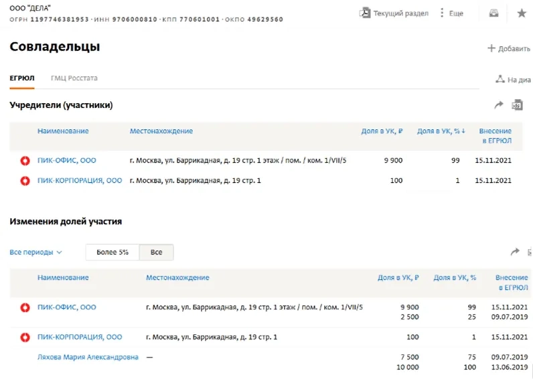Click the print icon in header
This screenshot has height=379, width=533.
[x=494, y=13]
